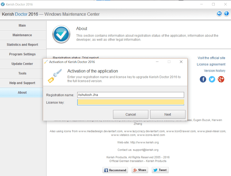231x176 pixels.
Task: Open the Facebook page icon
Action: [203, 79]
